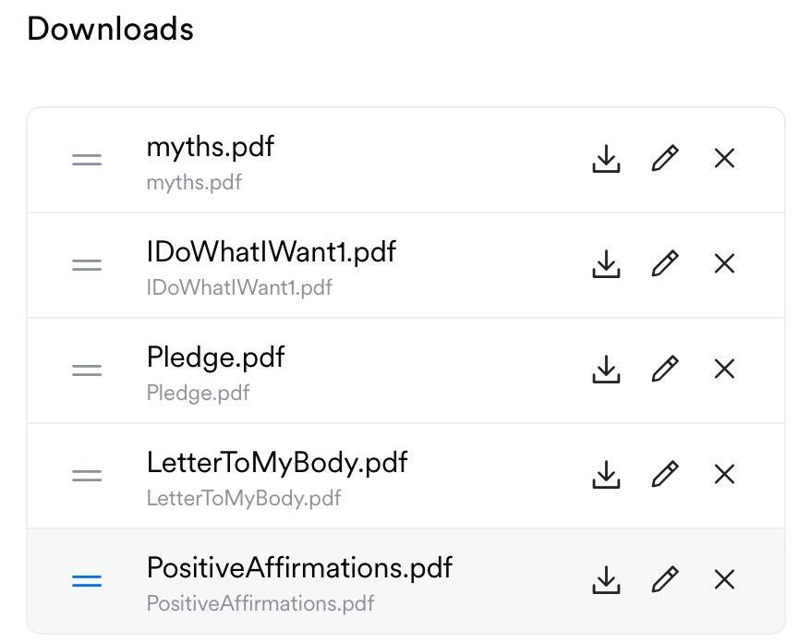
Task: Click the blue drag handle for PositiveAffirmations.pdf
Action: 87,581
